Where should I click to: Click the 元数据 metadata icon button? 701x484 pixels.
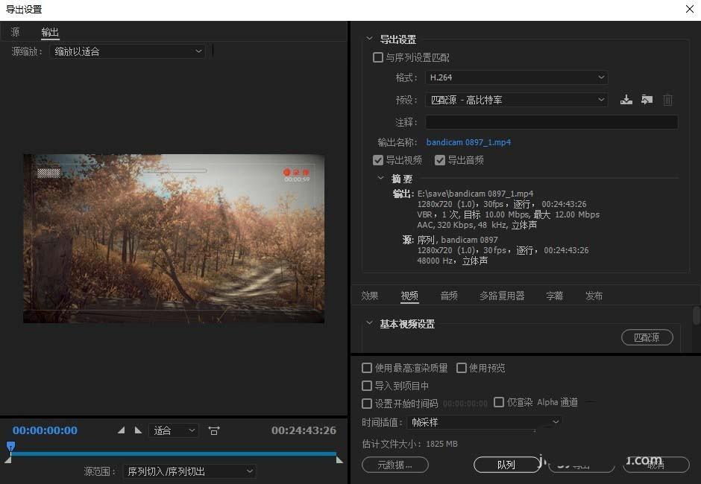point(394,465)
